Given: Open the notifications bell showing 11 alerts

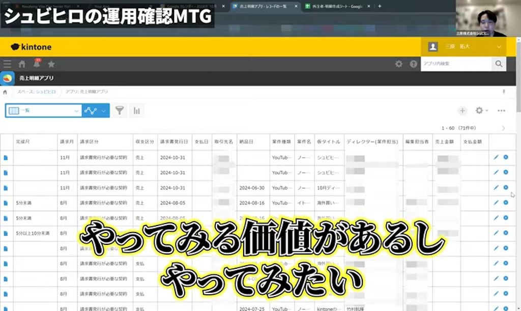Looking at the screenshot, I should pyautogui.click(x=36, y=64).
